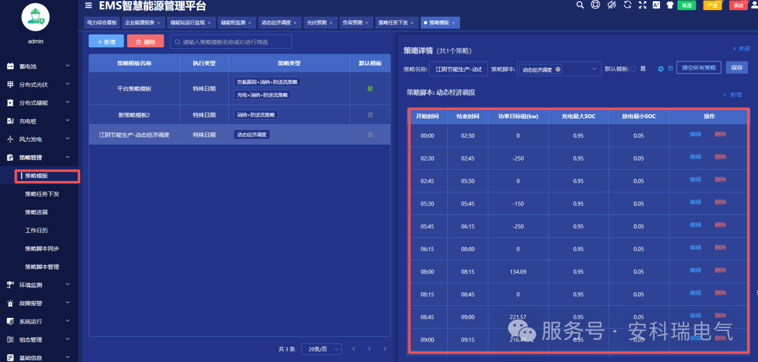Screen dimensions: 758x362
Task: Click the red 删除 button above the table
Action: click(x=145, y=41)
